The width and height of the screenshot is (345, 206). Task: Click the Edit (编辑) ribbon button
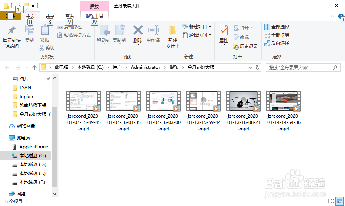click(x=241, y=37)
